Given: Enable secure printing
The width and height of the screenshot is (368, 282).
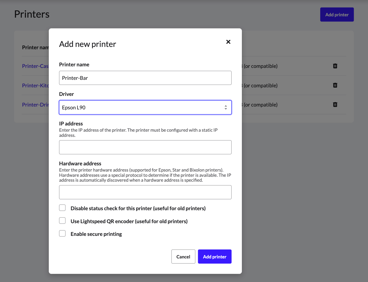Looking at the screenshot, I should coord(62,233).
